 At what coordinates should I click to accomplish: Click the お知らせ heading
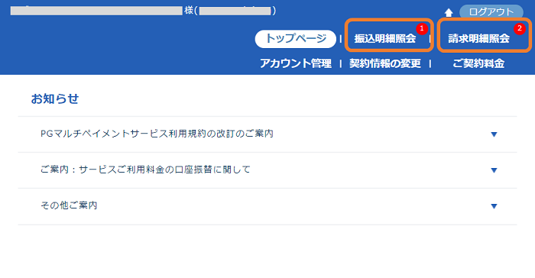coord(55,99)
